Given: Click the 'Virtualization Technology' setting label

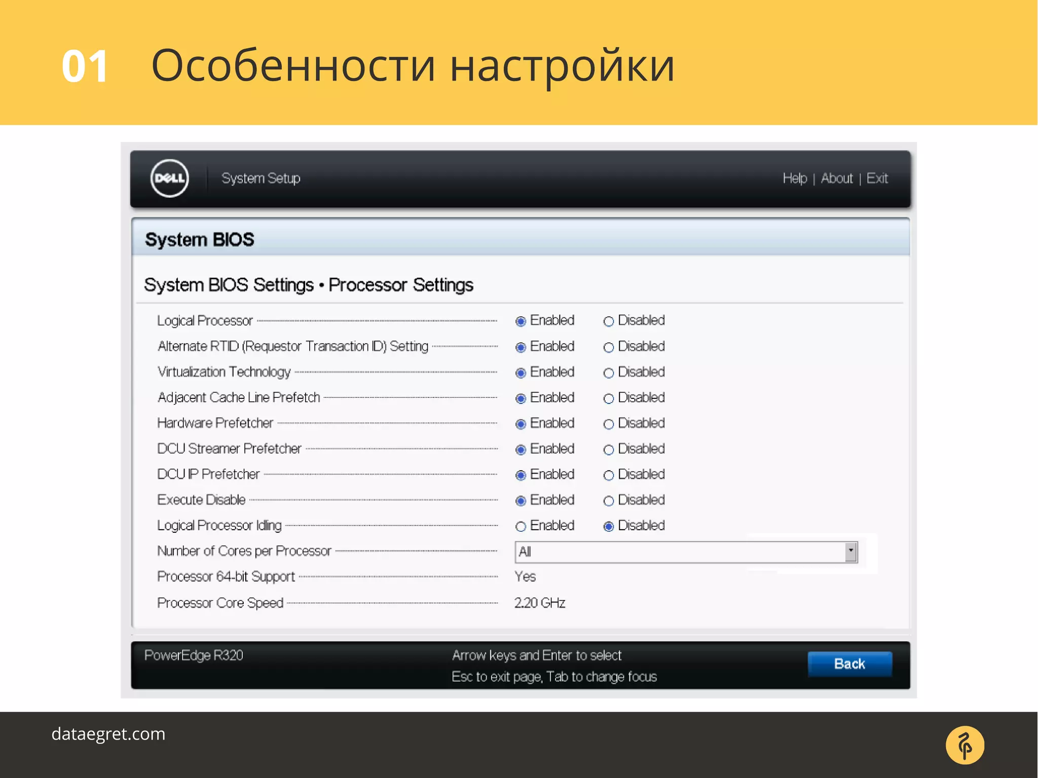Looking at the screenshot, I should click(x=224, y=372).
